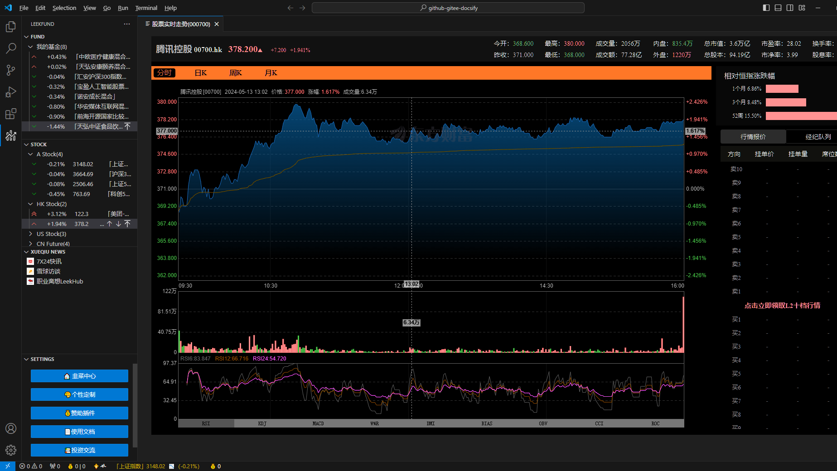Collapse the 我的基金(8) group
The width and height of the screenshot is (837, 471).
[30, 47]
